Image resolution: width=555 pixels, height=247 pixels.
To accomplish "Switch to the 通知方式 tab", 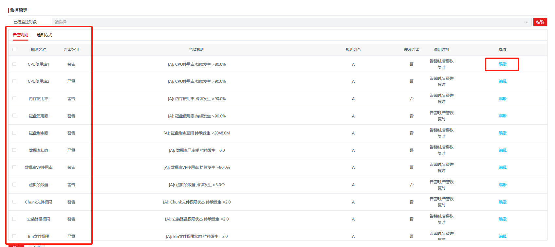I will tap(44, 35).
